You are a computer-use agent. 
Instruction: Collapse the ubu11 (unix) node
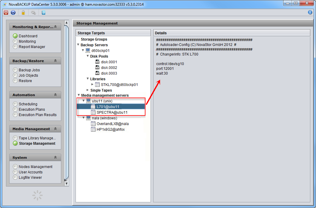(83, 101)
